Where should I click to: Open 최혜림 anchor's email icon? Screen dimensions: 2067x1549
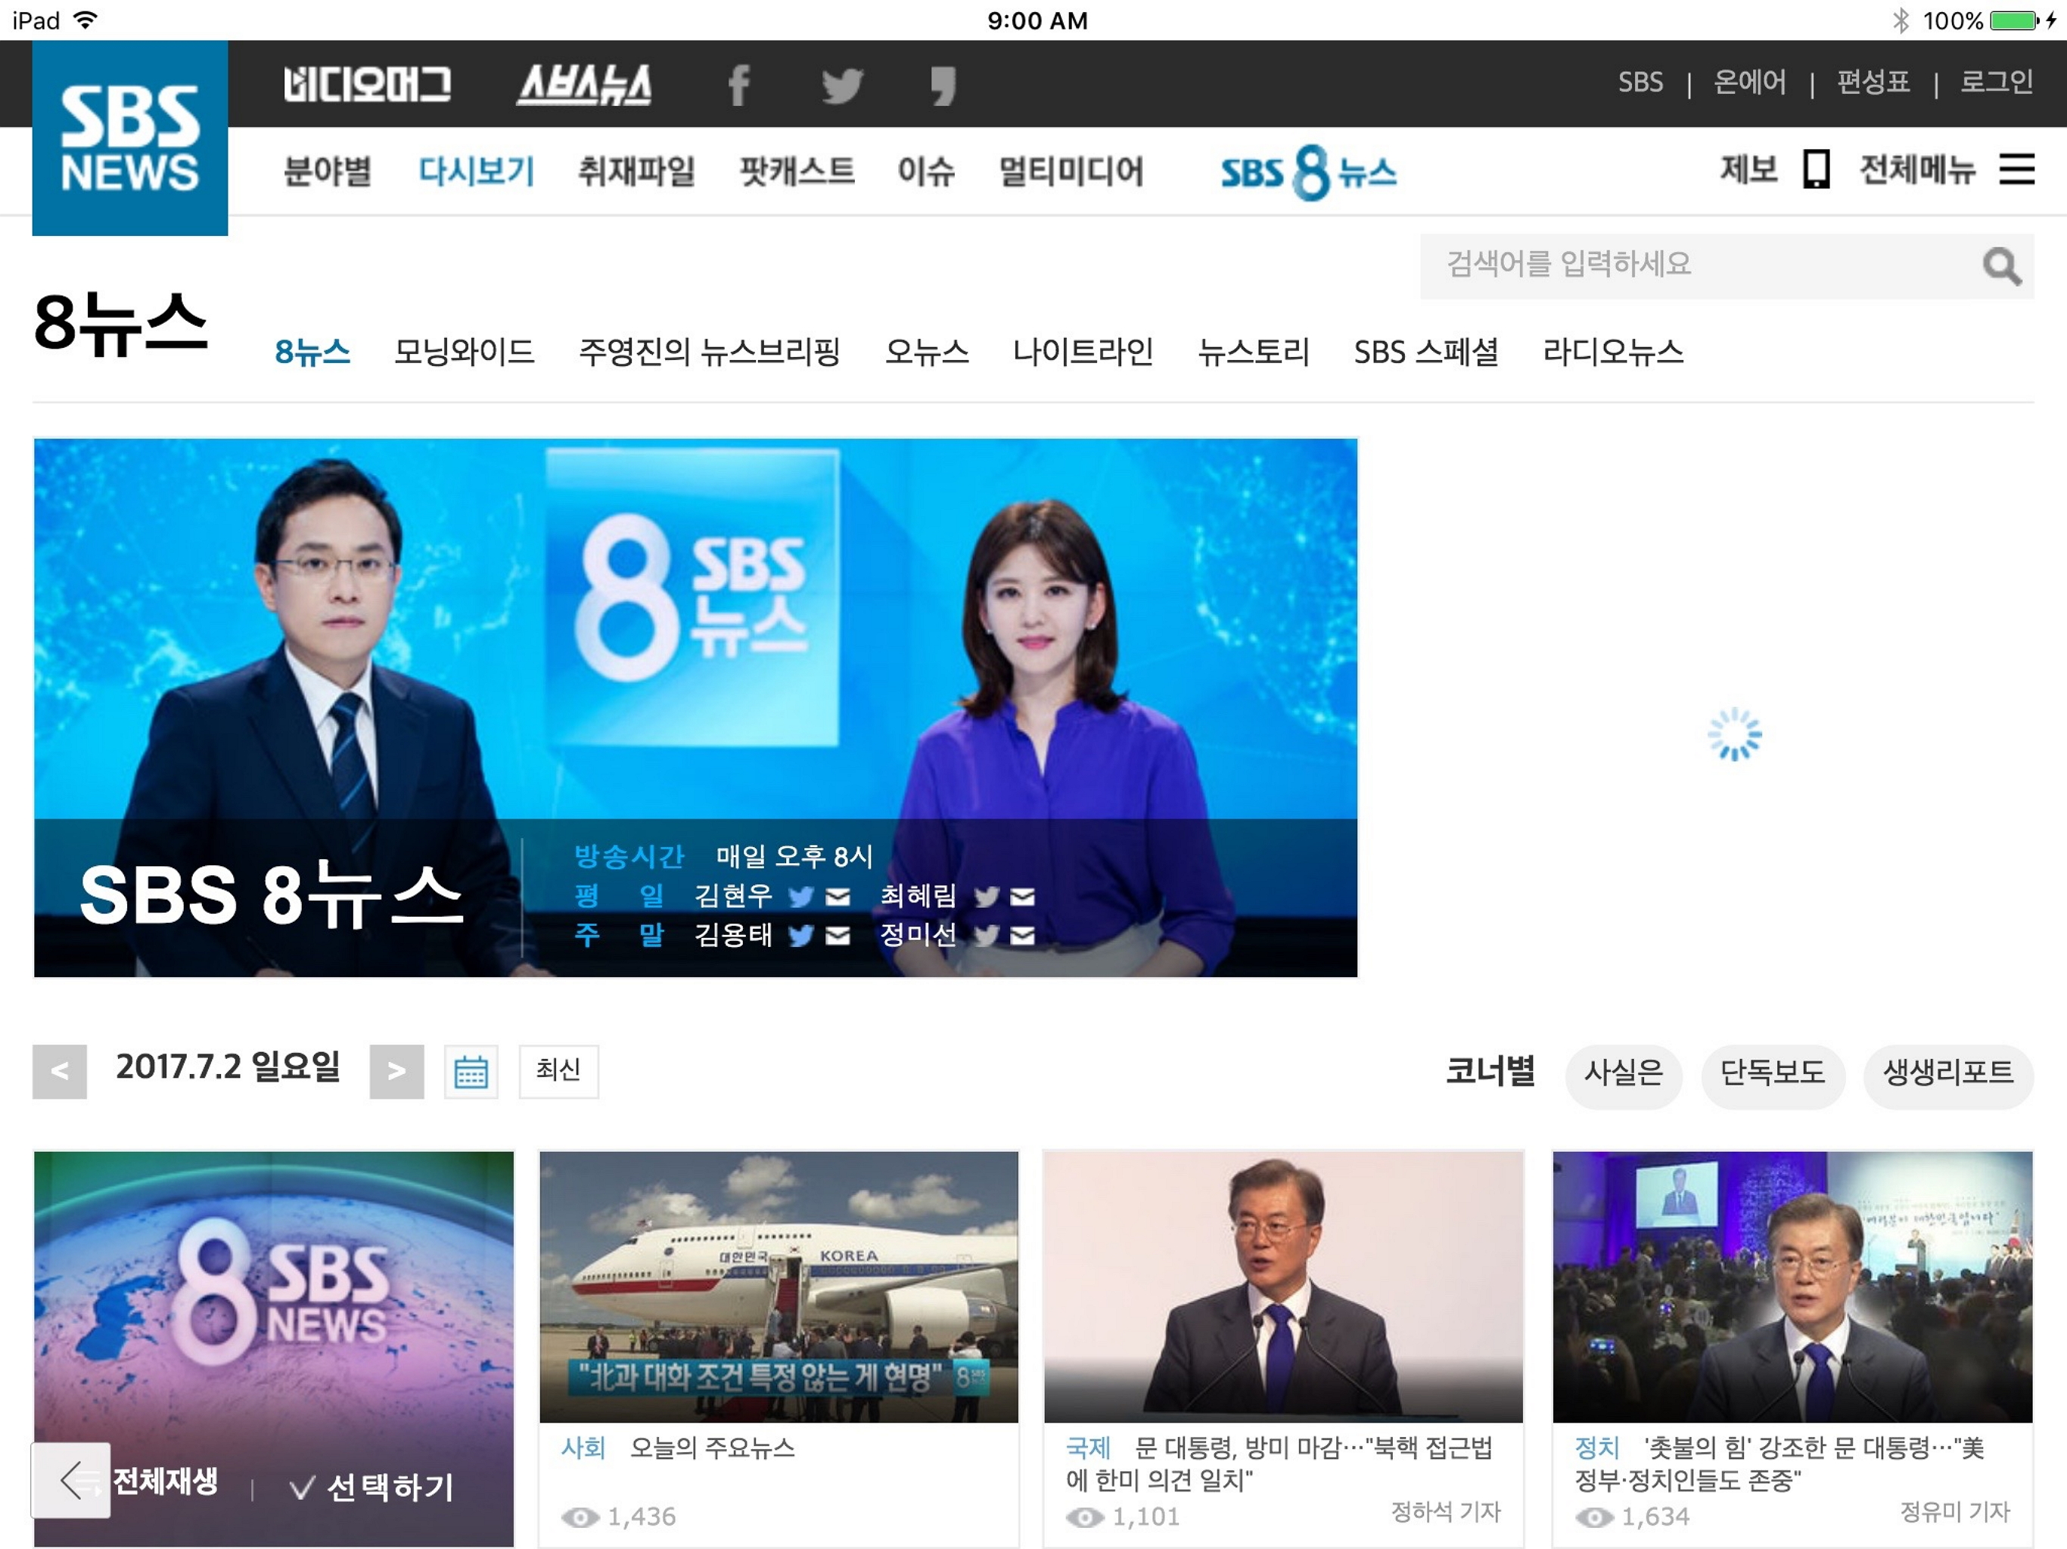[x=1023, y=897]
